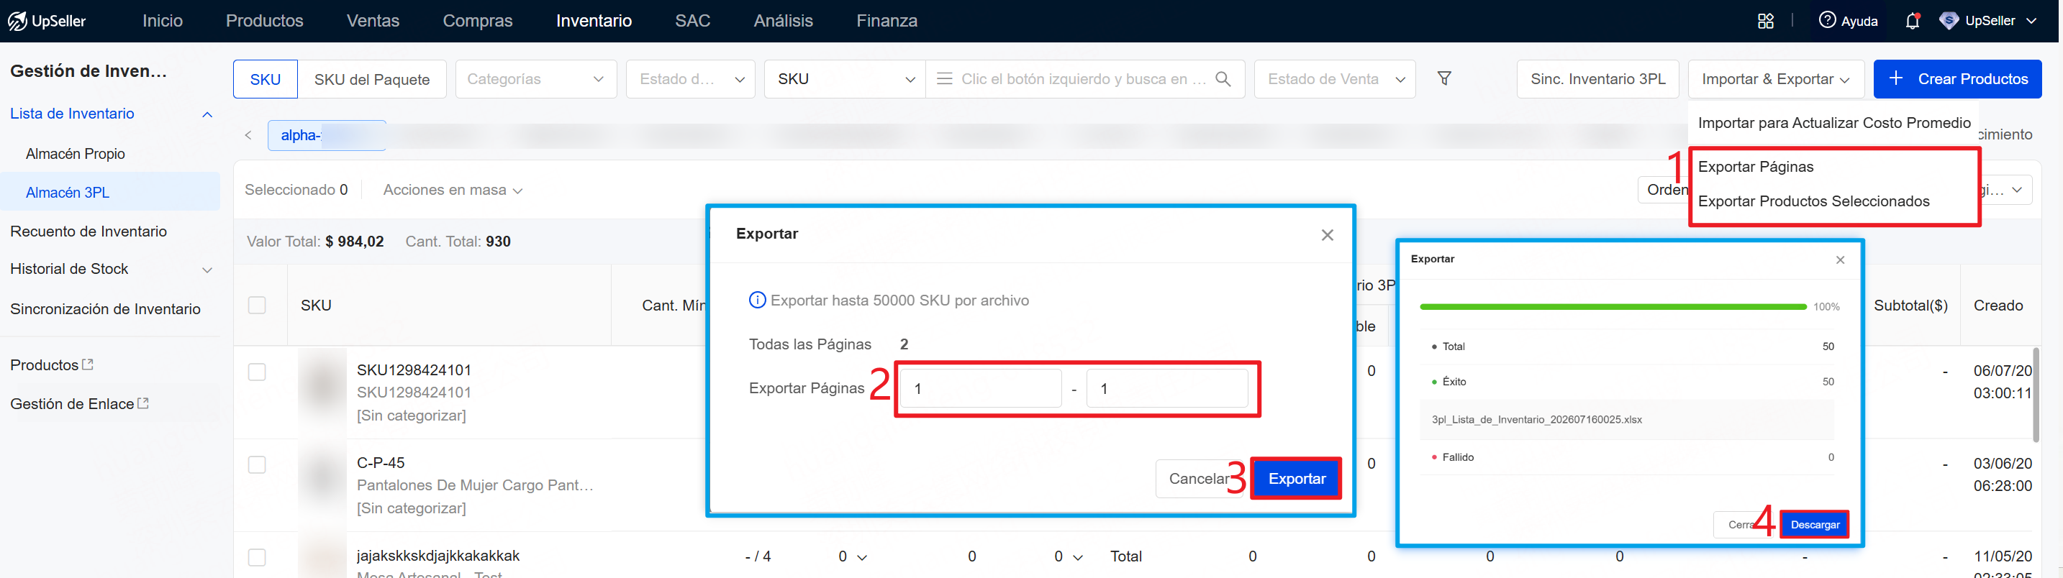Open the Estado d... dropdown
2063x578 pixels.
pyautogui.click(x=690, y=78)
